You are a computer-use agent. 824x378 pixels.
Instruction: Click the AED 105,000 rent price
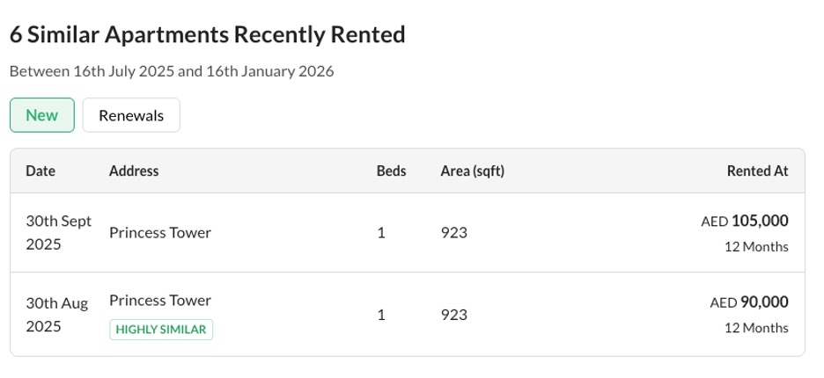745,221
